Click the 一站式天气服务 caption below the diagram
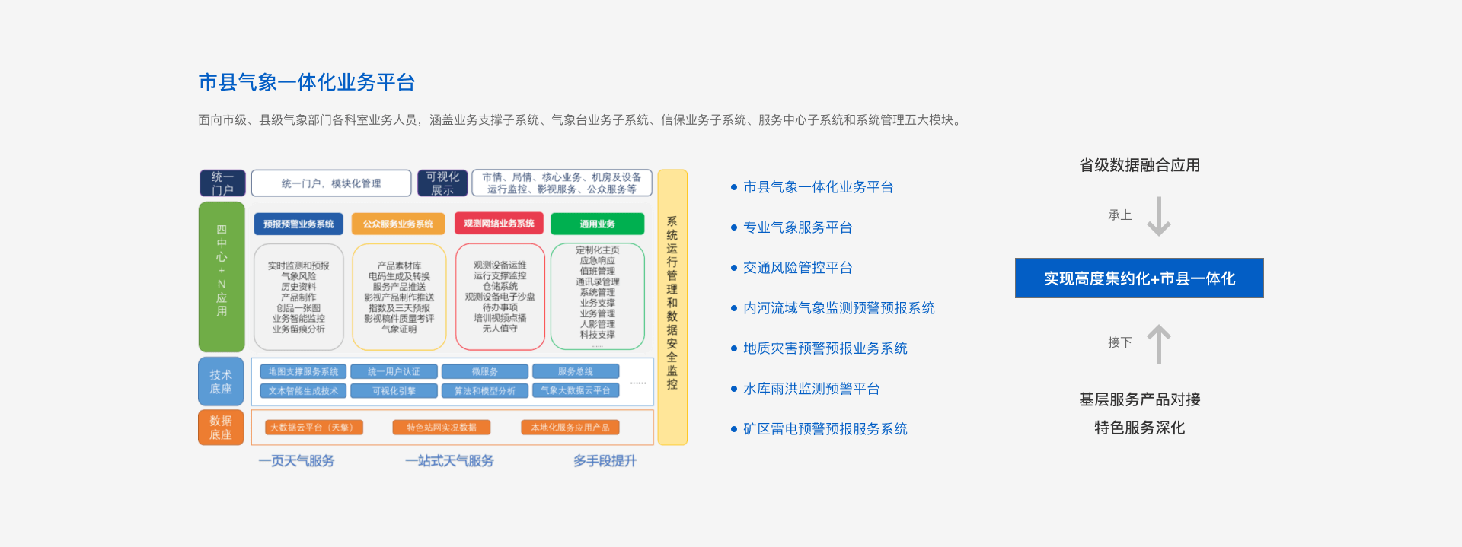The height and width of the screenshot is (547, 1462). click(449, 461)
